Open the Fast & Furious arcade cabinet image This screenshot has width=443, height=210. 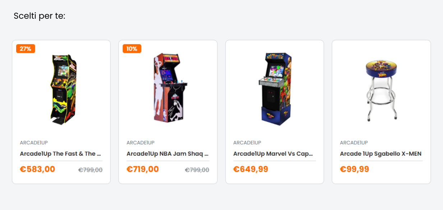pyautogui.click(x=63, y=89)
